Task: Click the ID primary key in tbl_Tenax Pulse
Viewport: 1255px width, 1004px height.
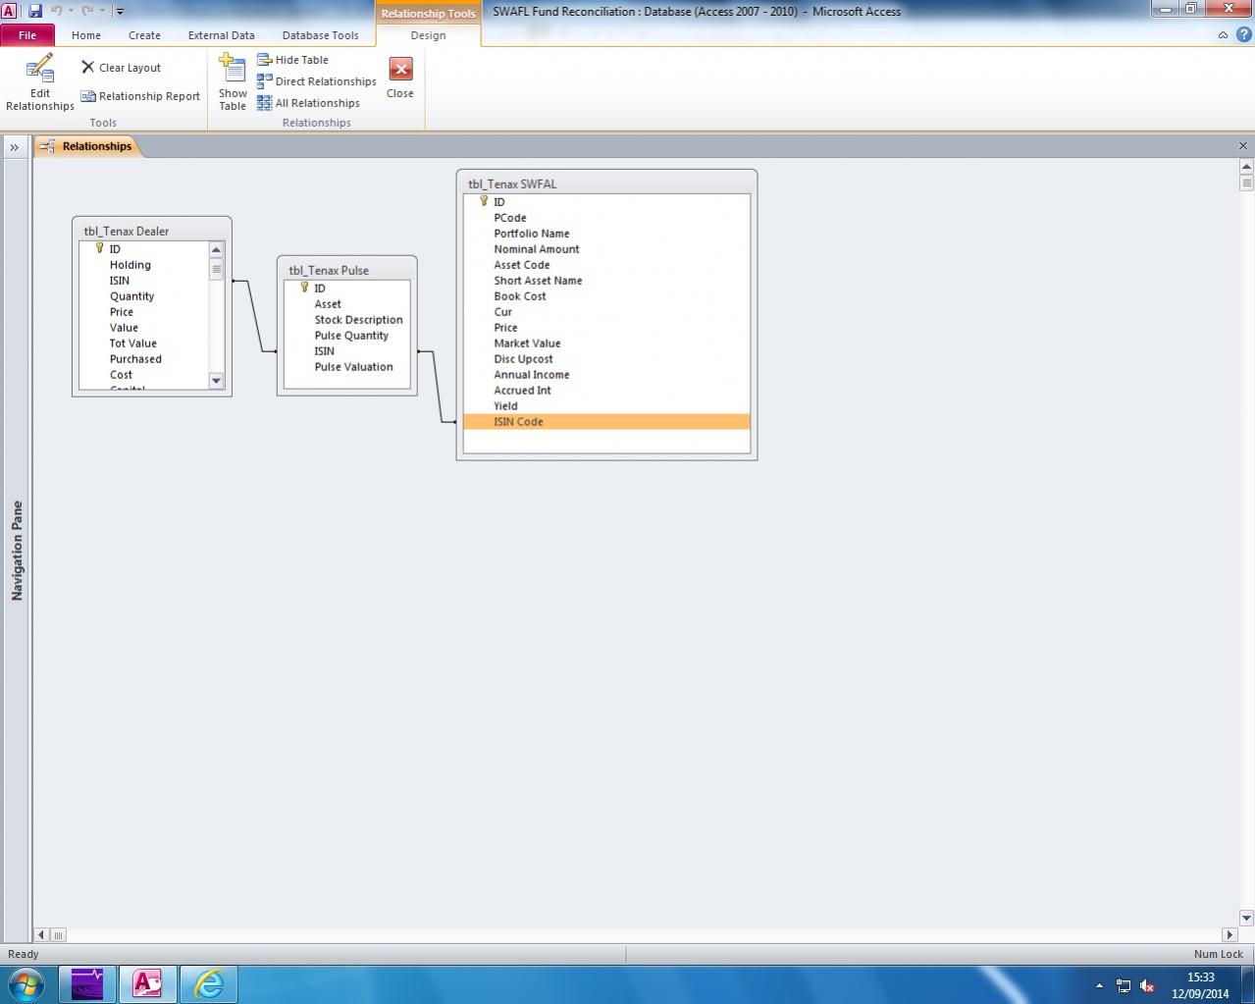Action: [320, 289]
